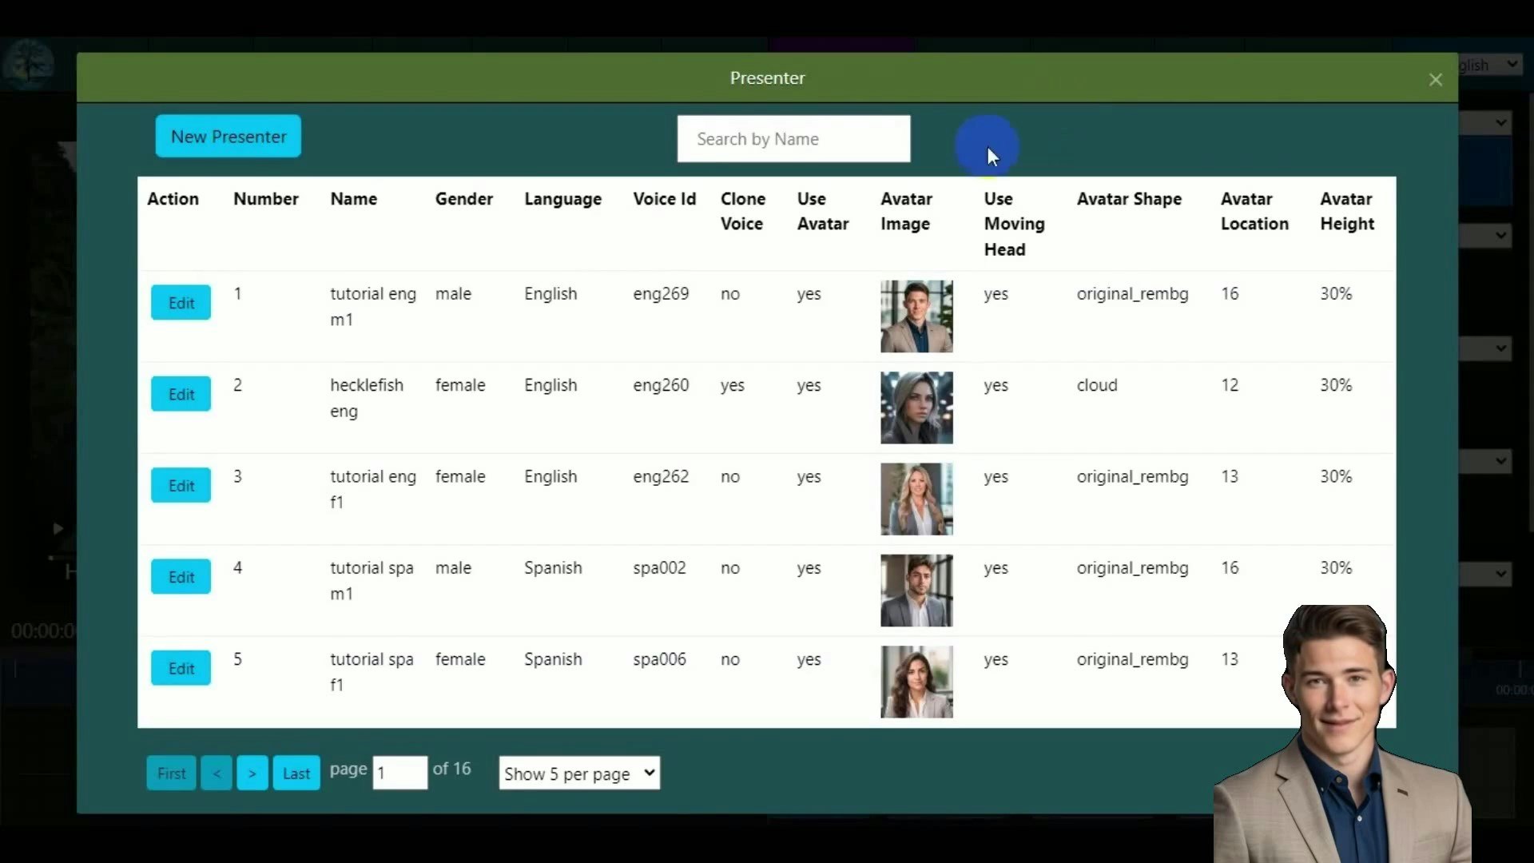This screenshot has height=863, width=1534.
Task: Edit presenter tutorial spa f1
Action: 181,668
